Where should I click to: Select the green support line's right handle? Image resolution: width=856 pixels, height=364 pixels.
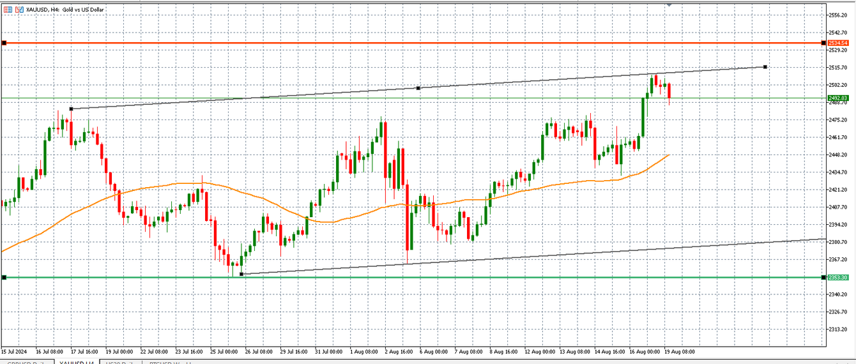[x=823, y=277]
